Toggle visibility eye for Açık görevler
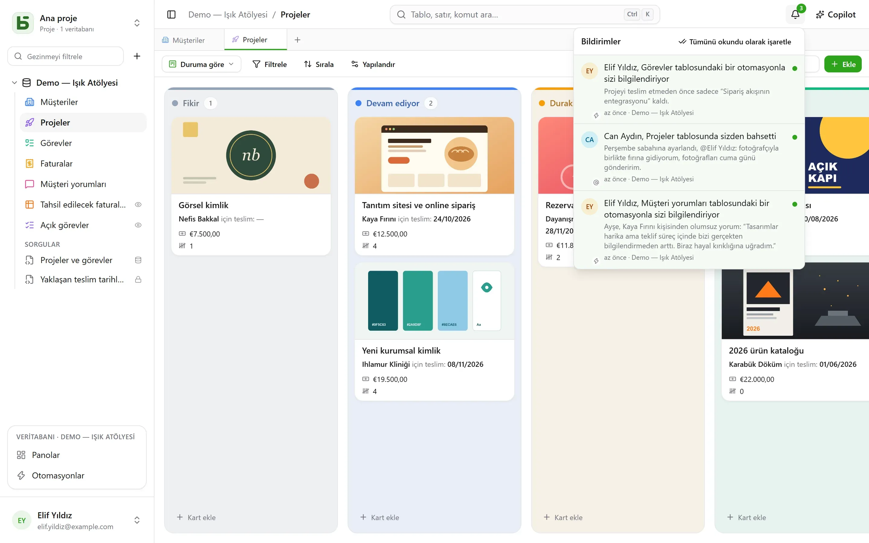Image resolution: width=869 pixels, height=543 pixels. coord(138,225)
